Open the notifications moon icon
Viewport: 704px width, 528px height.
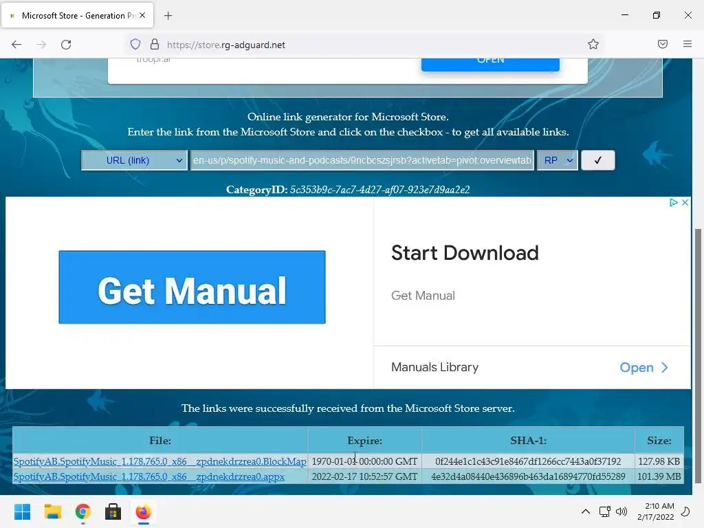(685, 511)
